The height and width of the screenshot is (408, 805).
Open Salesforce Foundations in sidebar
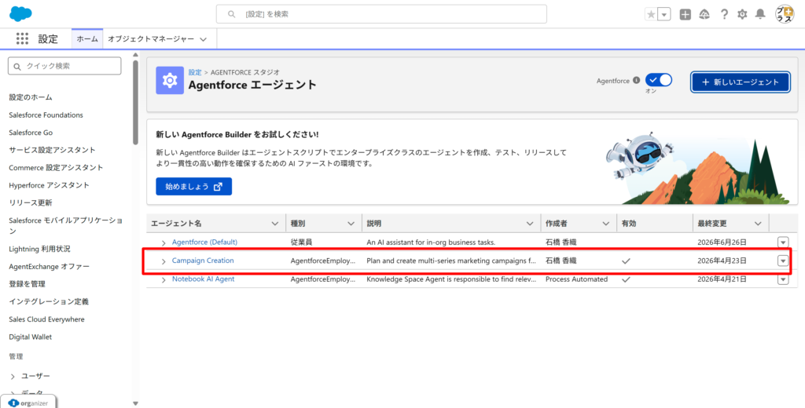(x=46, y=115)
